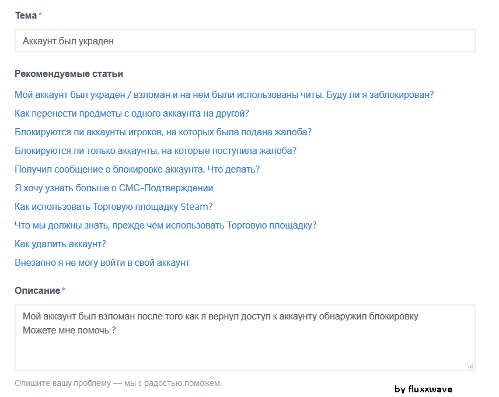This screenshot has height=397, width=499.
Task: Click the red asterisk beside Описание
Action: (x=64, y=290)
